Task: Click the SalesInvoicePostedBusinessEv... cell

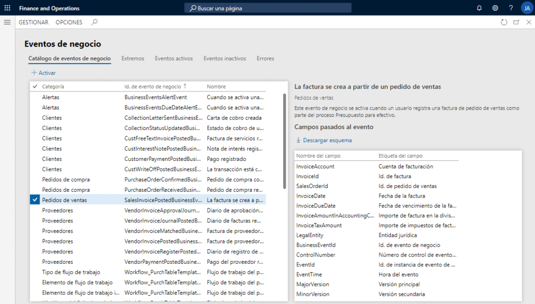Action: tap(163, 200)
